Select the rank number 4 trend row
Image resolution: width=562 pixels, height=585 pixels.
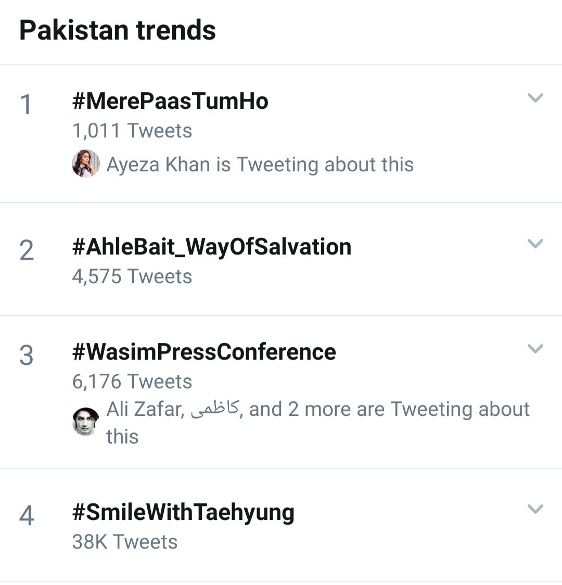[26, 516]
